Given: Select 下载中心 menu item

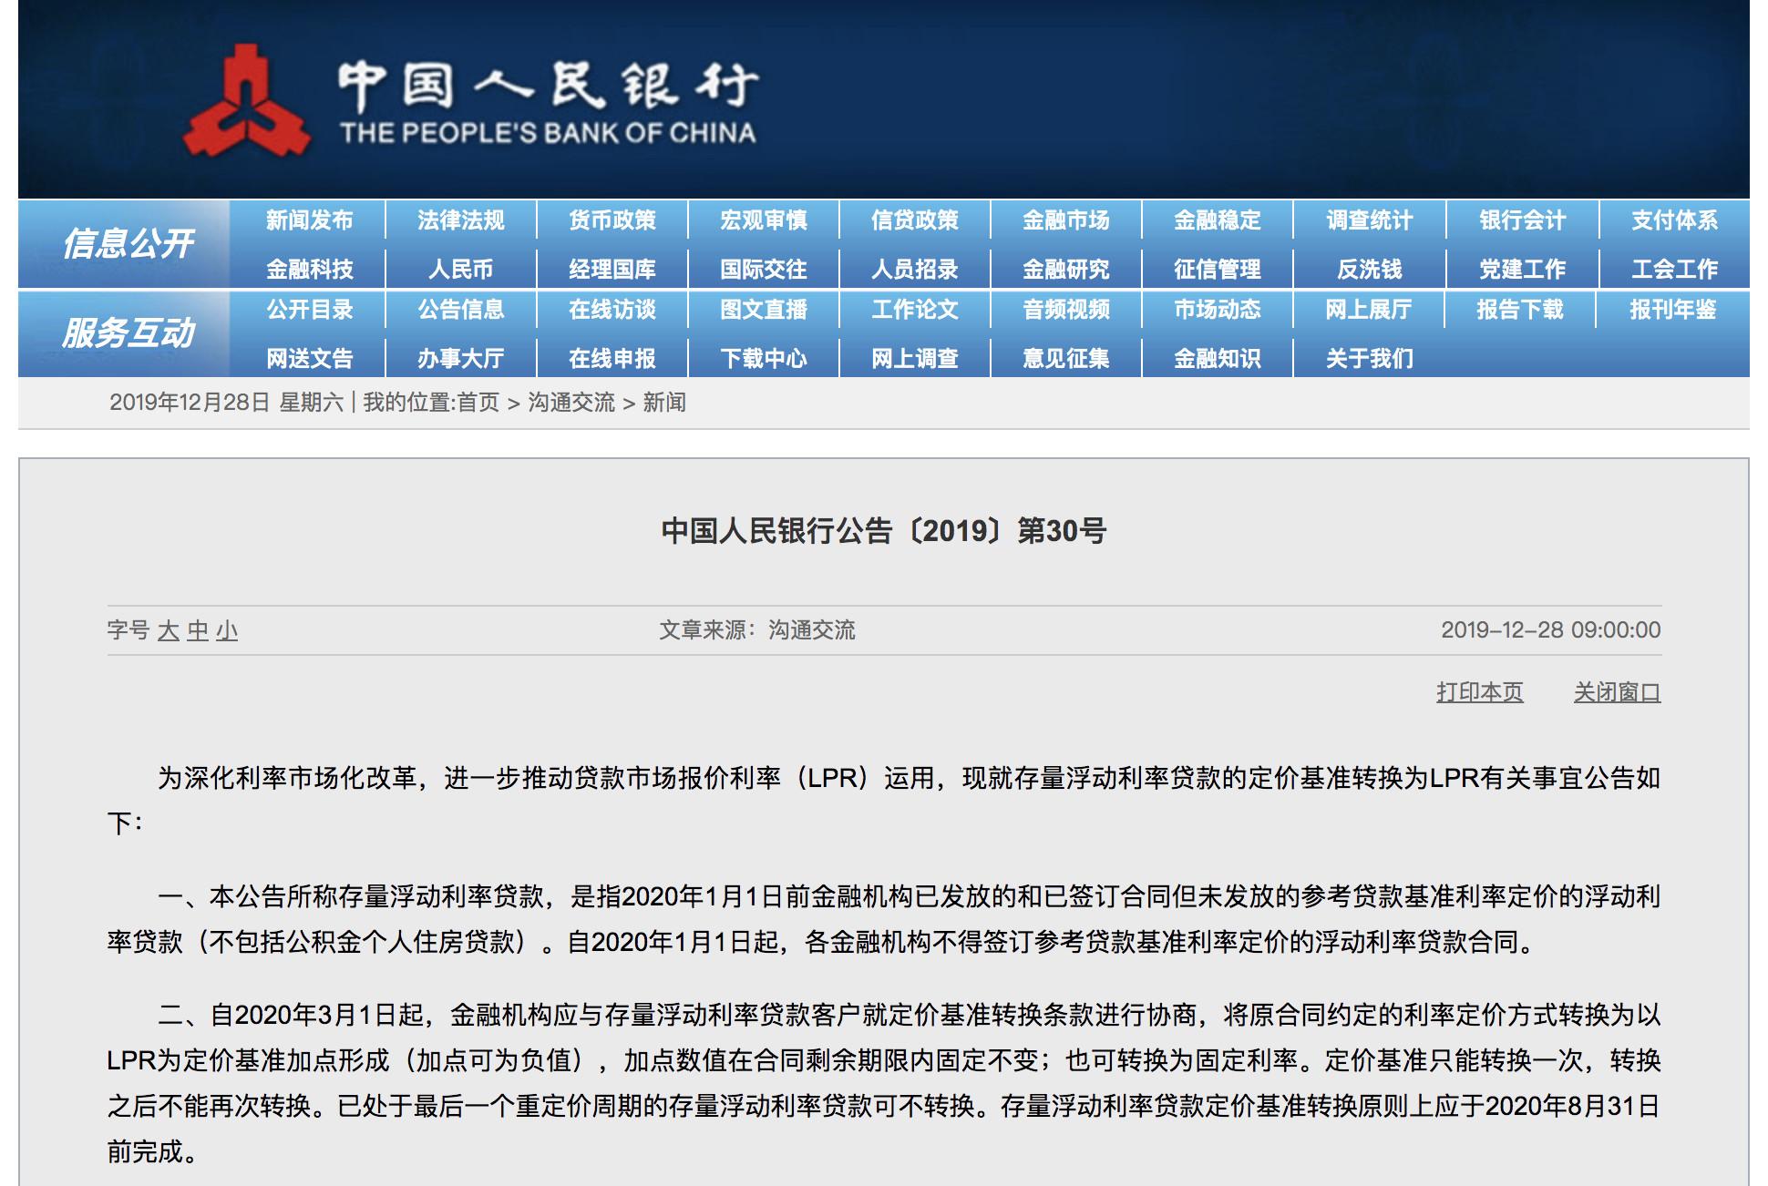Looking at the screenshot, I should tap(763, 359).
